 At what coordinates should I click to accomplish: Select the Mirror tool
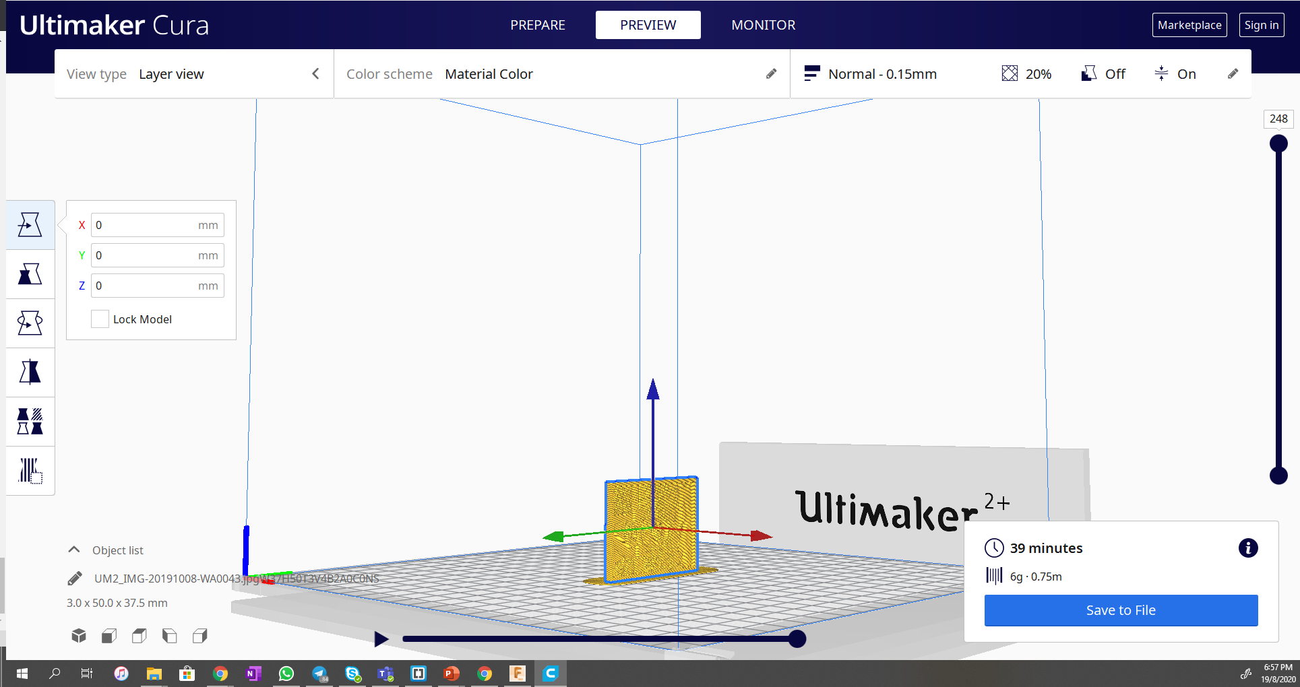(30, 372)
